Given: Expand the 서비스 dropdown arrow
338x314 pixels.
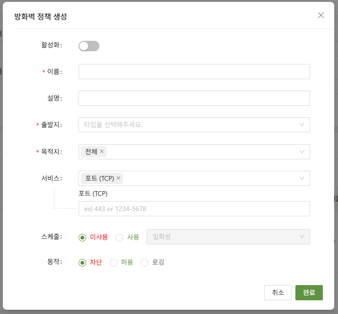Looking at the screenshot, I should coord(302,178).
